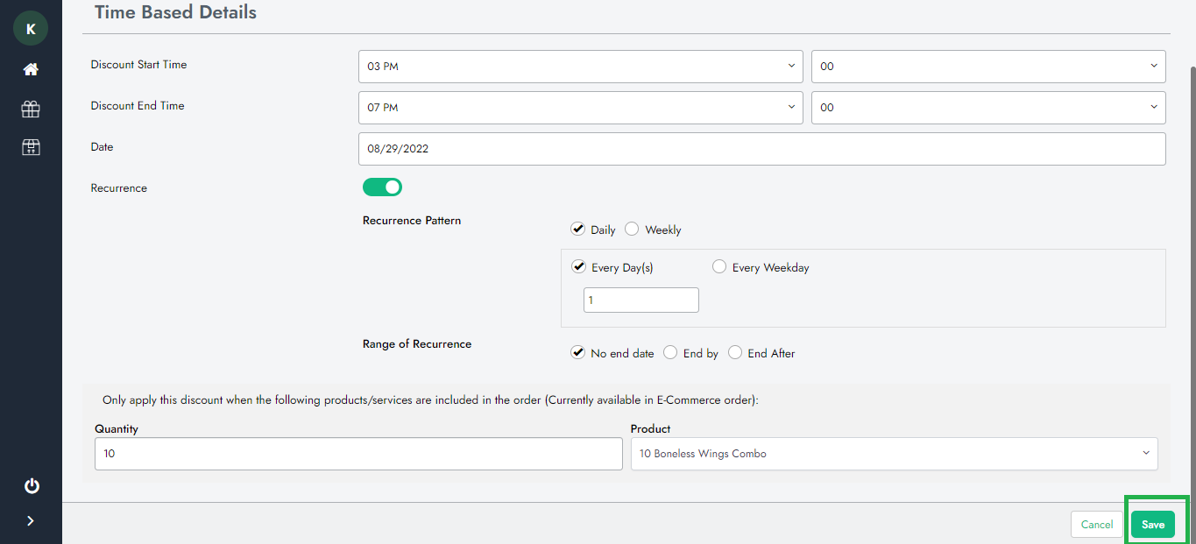Viewport: 1196px width, 544px height.
Task: Select the Every Weekday option
Action: (719, 267)
